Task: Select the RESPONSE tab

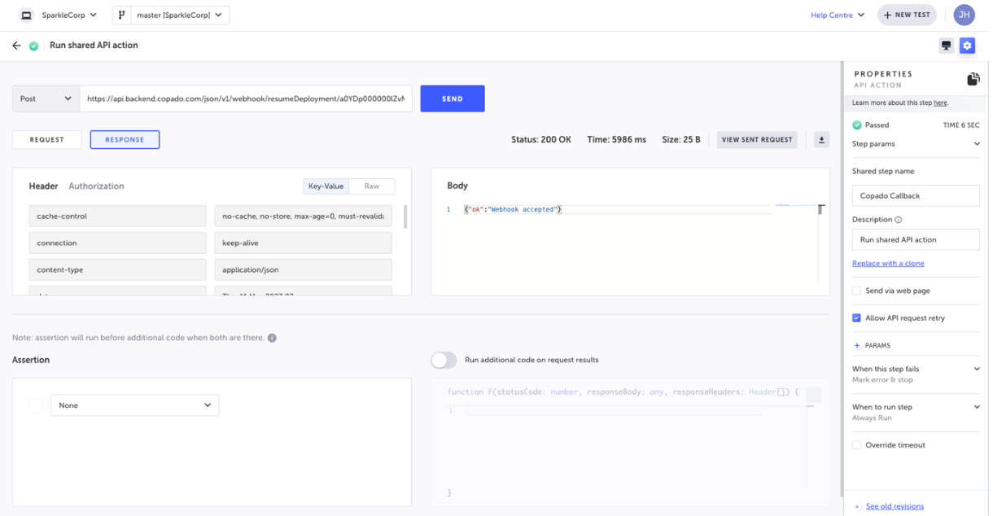Action: tap(125, 140)
